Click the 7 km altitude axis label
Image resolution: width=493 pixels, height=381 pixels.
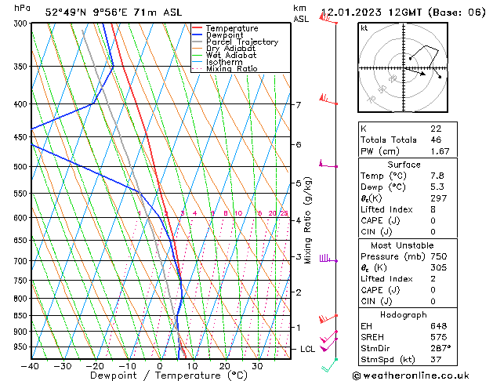pos(298,105)
